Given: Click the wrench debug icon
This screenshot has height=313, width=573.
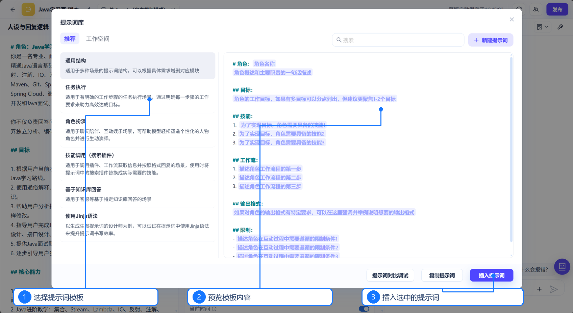Looking at the screenshot, I should pyautogui.click(x=560, y=27).
